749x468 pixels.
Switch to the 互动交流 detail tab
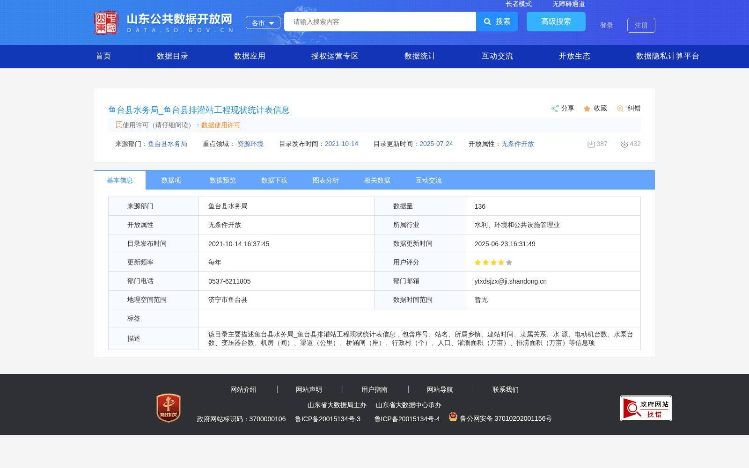pos(429,180)
